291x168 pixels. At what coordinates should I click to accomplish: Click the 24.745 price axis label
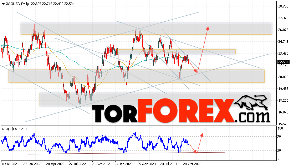point(283,42)
